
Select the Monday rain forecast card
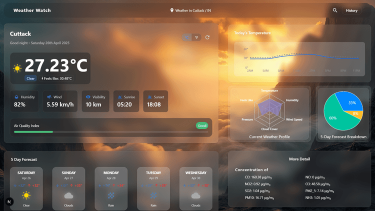(x=111, y=188)
